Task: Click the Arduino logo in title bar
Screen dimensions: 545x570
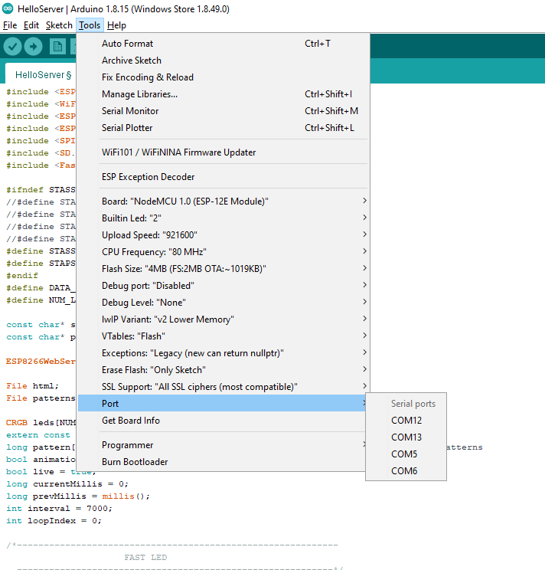Action: coord(8,8)
